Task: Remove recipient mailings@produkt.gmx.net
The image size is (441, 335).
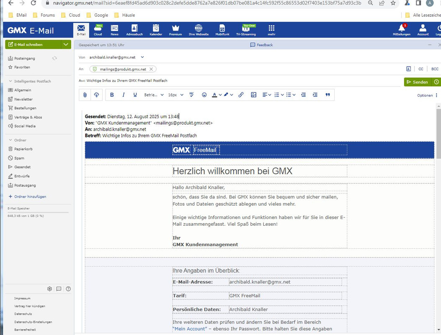Action: [151, 69]
